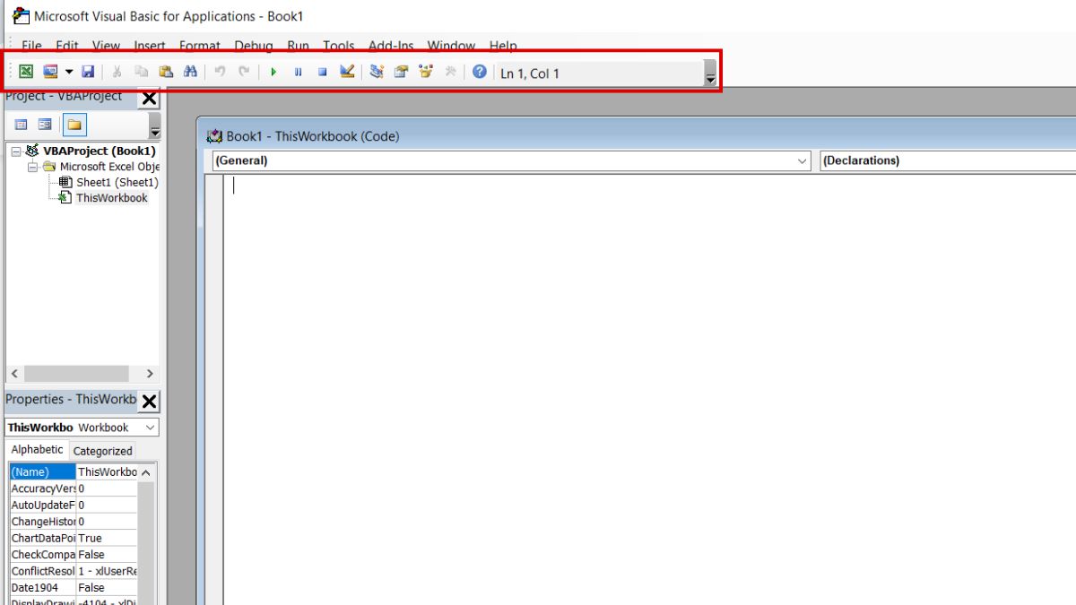Click inside the ThisWorkbook code editing area
This screenshot has width=1076, height=605.
[649, 390]
